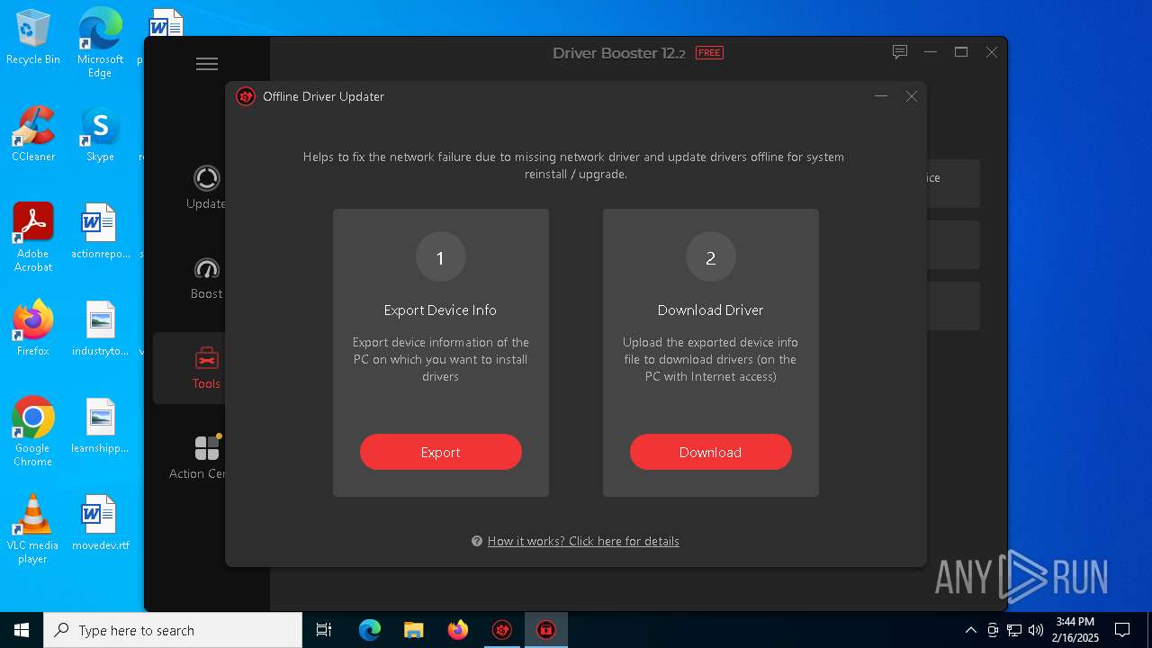Open Skype desktop shortcut
Image resolution: width=1152 pixels, height=648 pixels.
100,135
